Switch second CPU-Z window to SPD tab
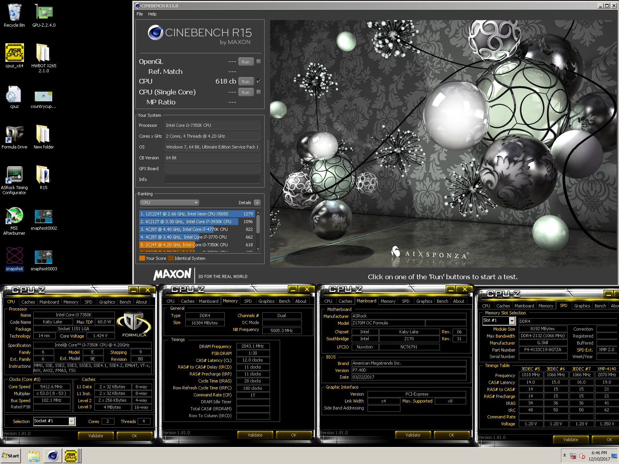619x464 pixels. 248,301
